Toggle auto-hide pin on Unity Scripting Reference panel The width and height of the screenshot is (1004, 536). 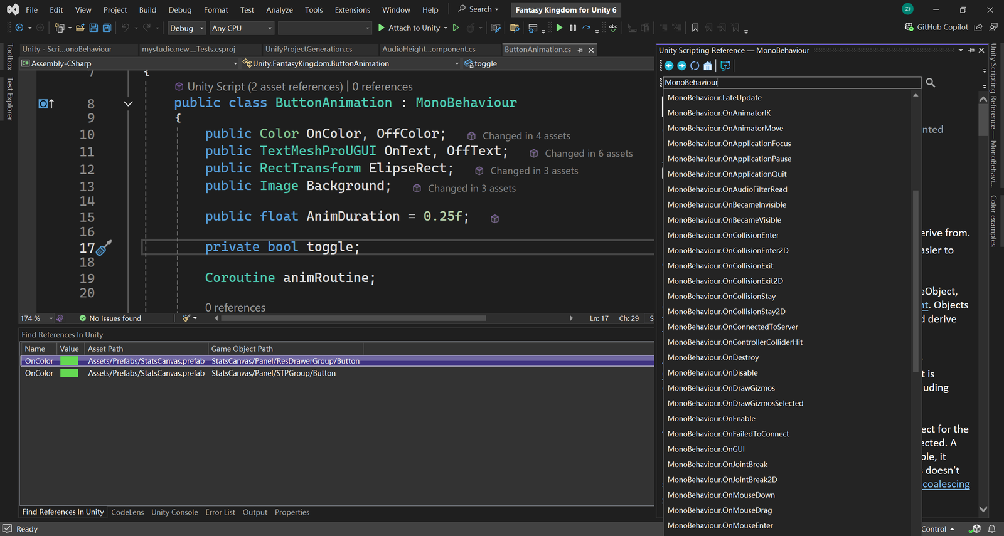click(x=971, y=50)
